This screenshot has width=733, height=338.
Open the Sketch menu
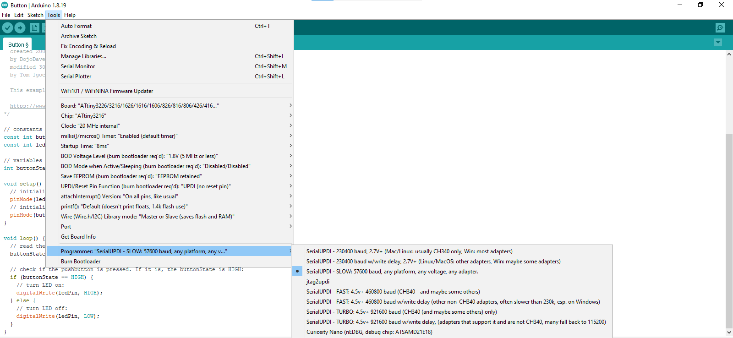tap(35, 15)
